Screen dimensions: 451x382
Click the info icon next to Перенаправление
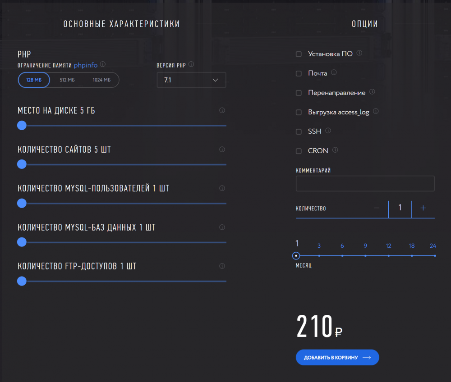pos(372,92)
